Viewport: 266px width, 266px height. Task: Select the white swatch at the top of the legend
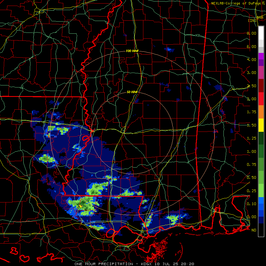coord(261,33)
